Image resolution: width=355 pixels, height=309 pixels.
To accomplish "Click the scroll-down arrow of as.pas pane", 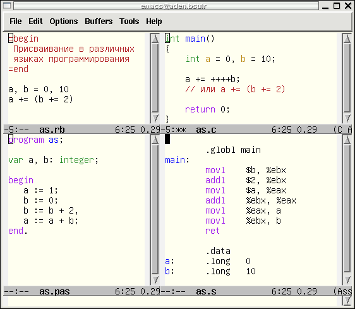I will tap(155, 280).
